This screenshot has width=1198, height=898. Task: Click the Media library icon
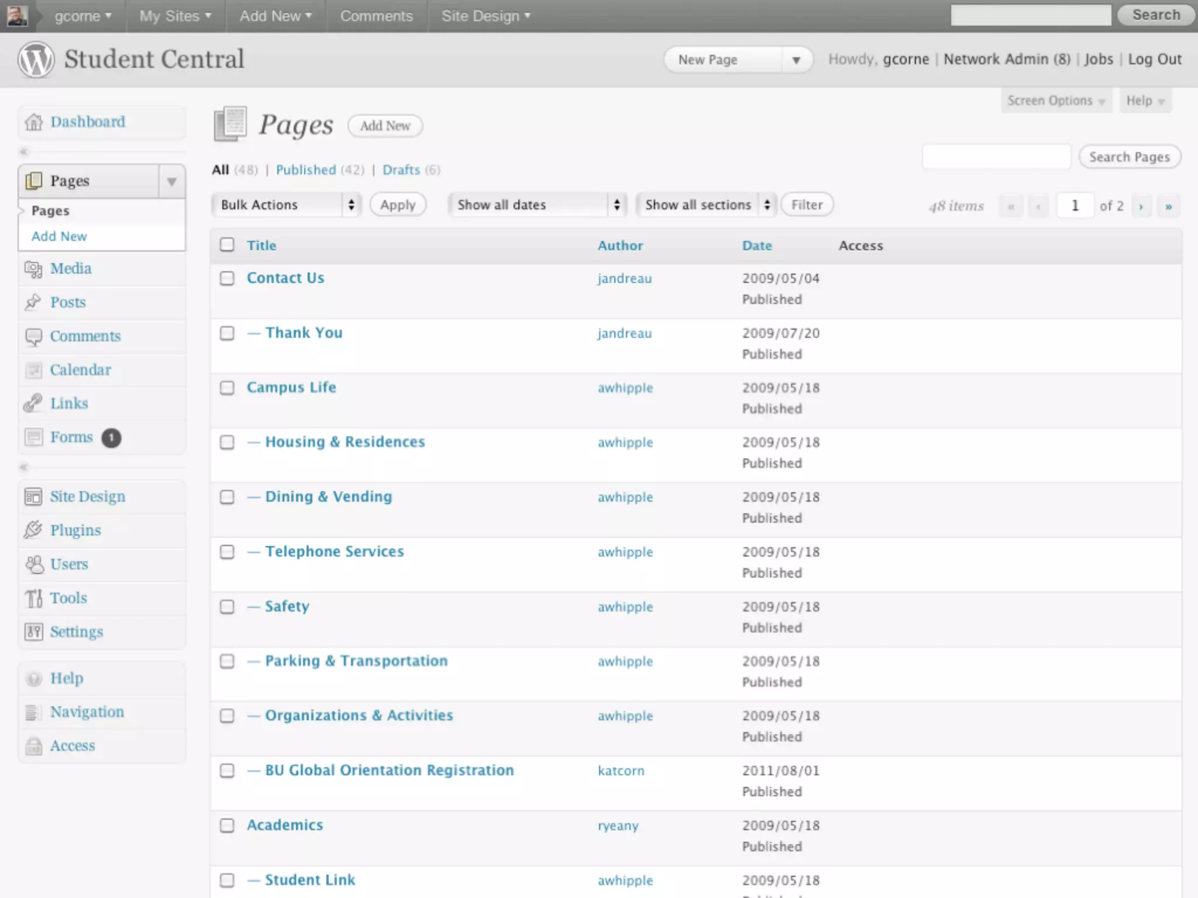33,269
